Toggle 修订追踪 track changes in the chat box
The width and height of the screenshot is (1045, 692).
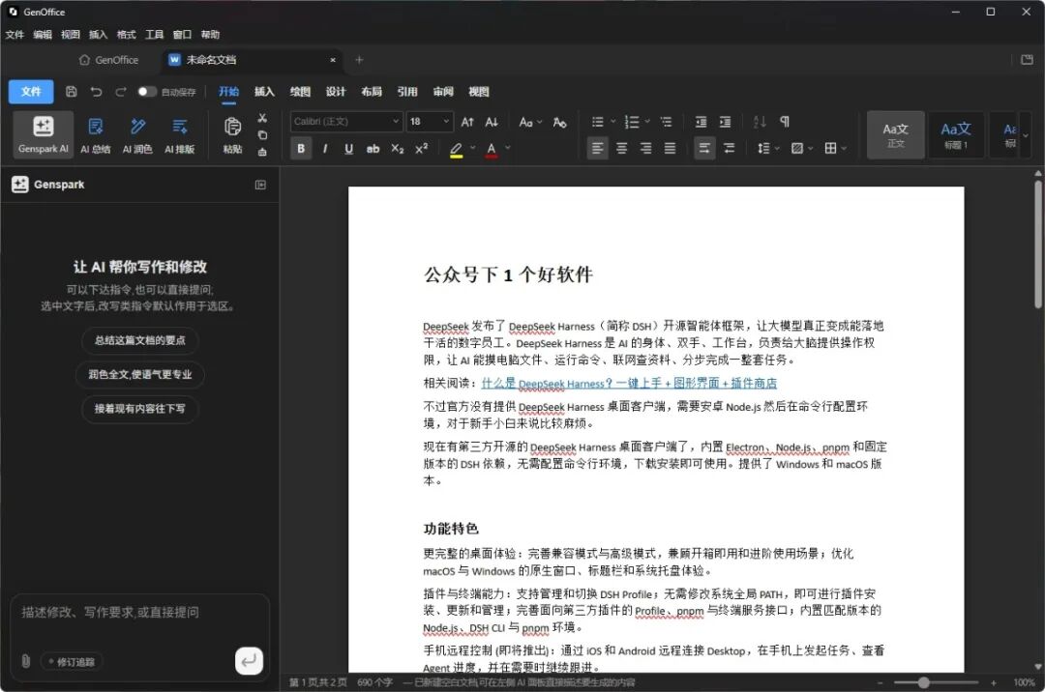(x=72, y=662)
